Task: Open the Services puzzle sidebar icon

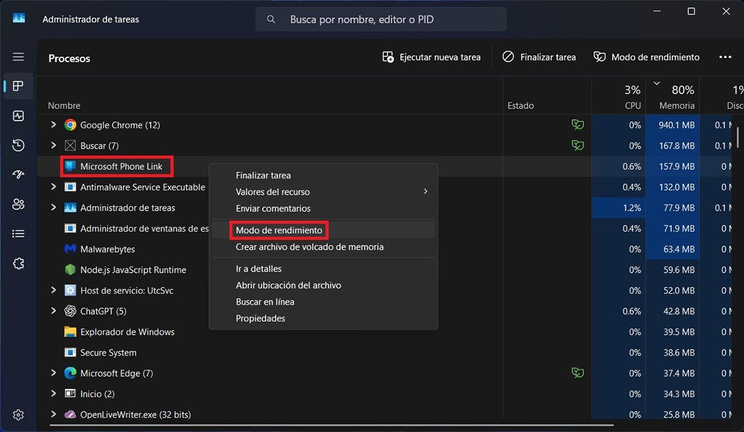Action: pyautogui.click(x=18, y=263)
